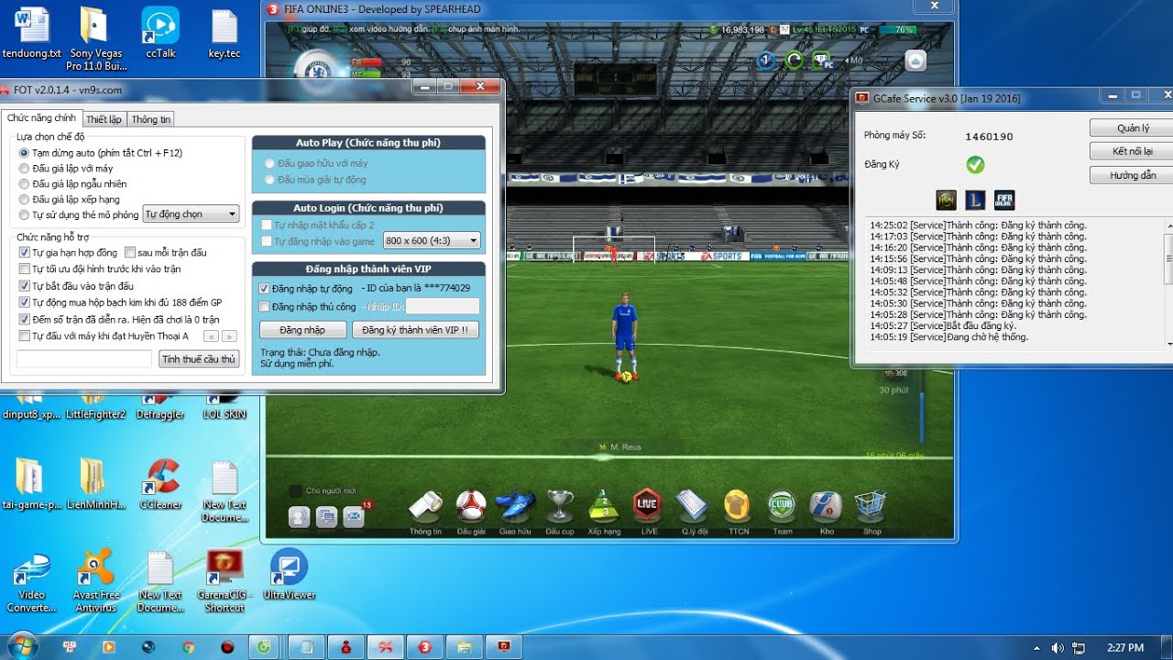Open the UltraViewer desktop shortcut
Viewport: 1173px width, 660px height.
pyautogui.click(x=289, y=575)
